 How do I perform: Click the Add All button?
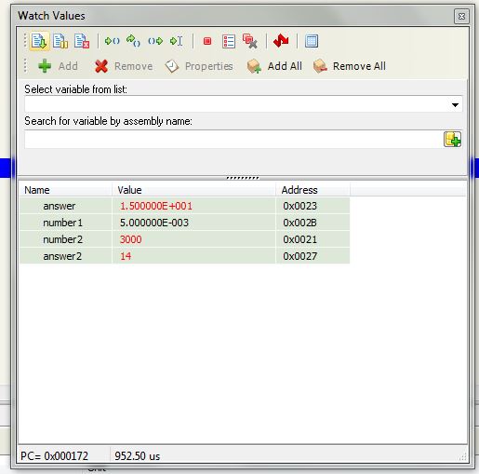tap(274, 66)
